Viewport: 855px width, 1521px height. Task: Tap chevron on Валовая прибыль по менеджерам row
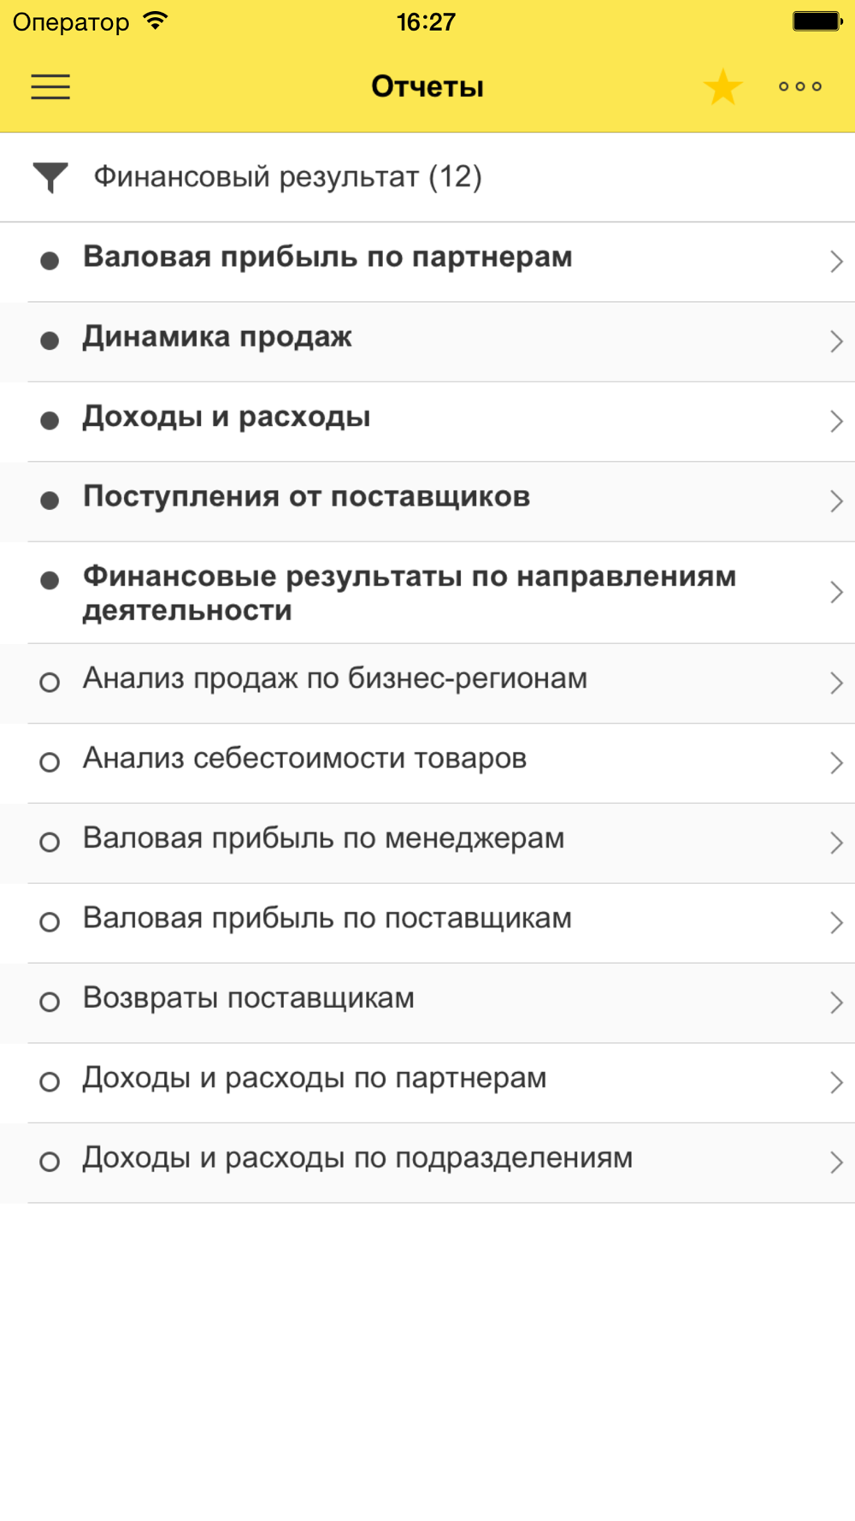[x=836, y=843]
